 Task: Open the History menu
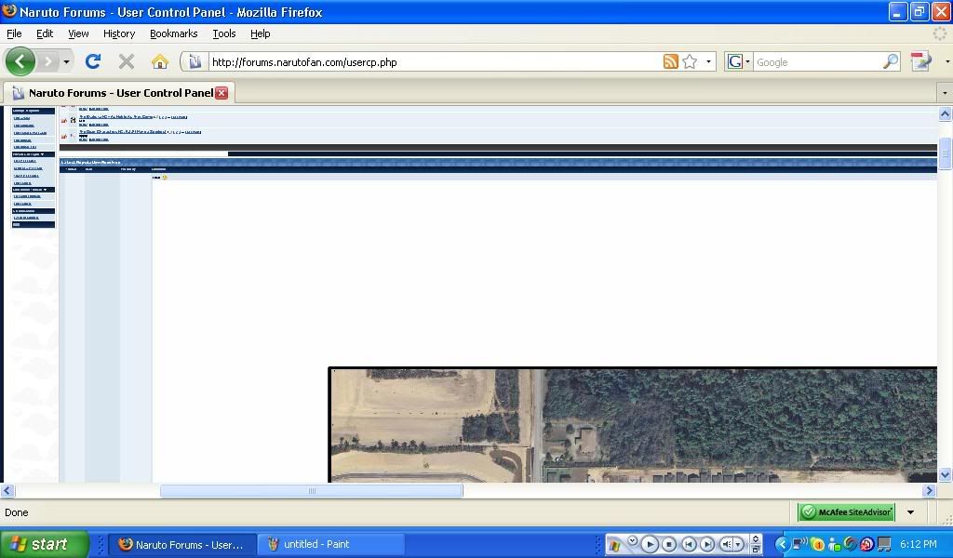119,33
